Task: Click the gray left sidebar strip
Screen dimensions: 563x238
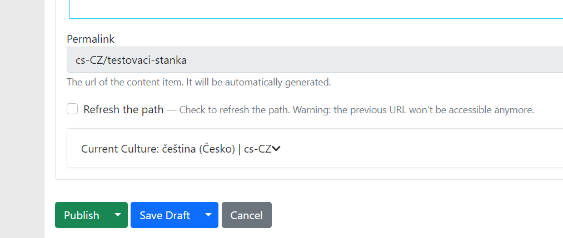Action: click(x=22, y=119)
